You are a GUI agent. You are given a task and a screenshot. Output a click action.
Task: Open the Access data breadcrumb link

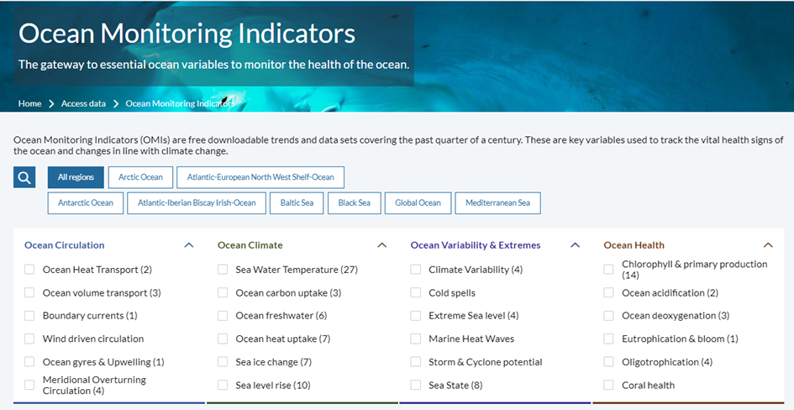click(83, 103)
